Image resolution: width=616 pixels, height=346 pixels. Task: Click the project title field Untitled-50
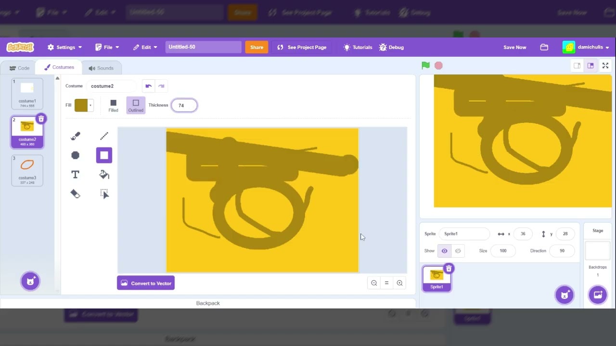point(203,47)
